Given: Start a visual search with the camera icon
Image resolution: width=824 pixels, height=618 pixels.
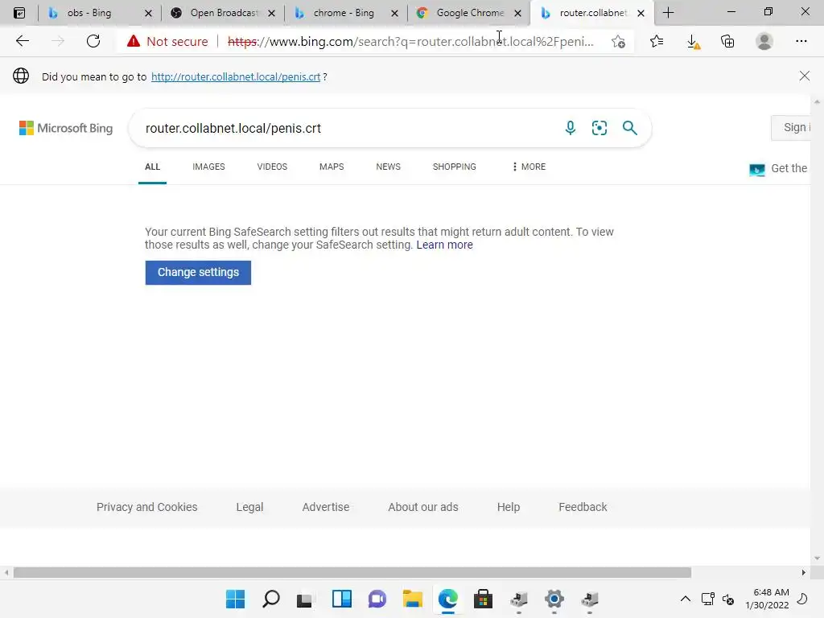Looking at the screenshot, I should coord(599,128).
